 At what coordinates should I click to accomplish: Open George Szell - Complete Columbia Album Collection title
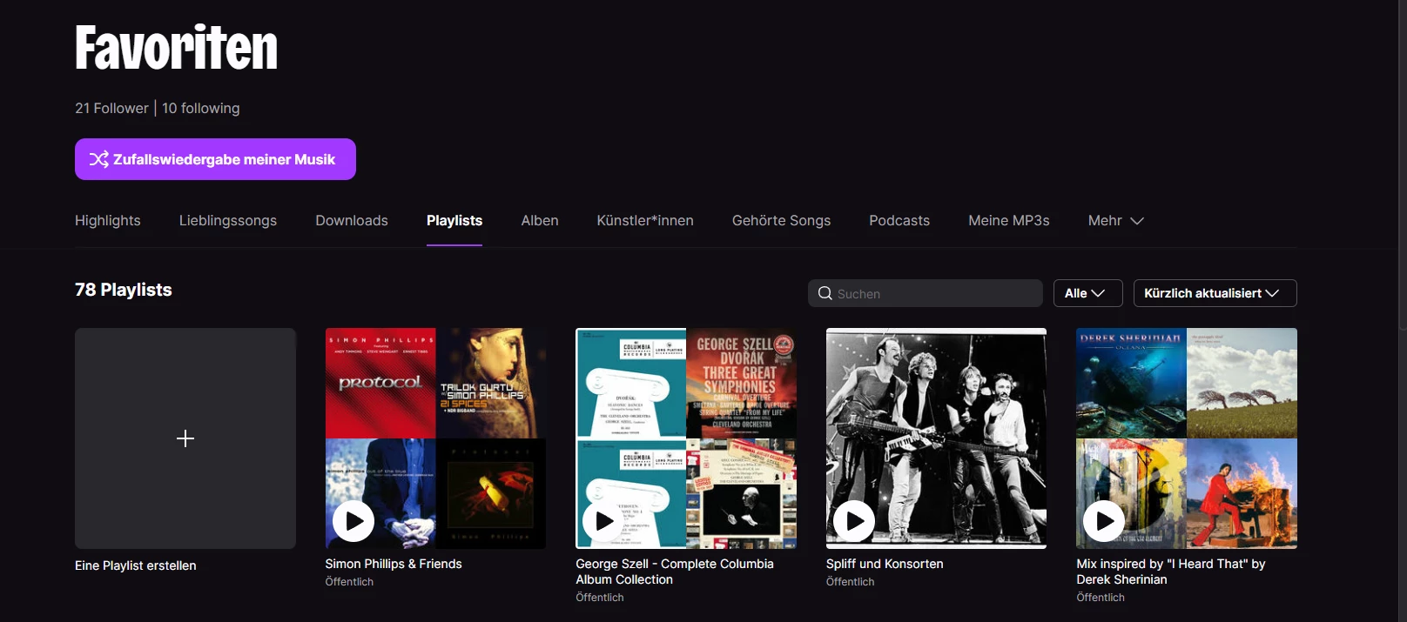(x=675, y=572)
